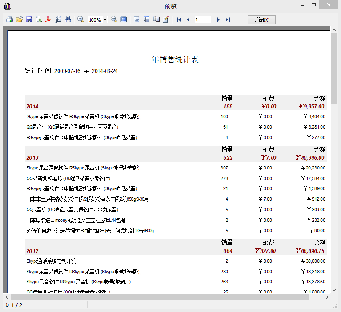This screenshot has height=312, width=341.
Task: Click the edit page icon with pencil
Action: point(166,20)
